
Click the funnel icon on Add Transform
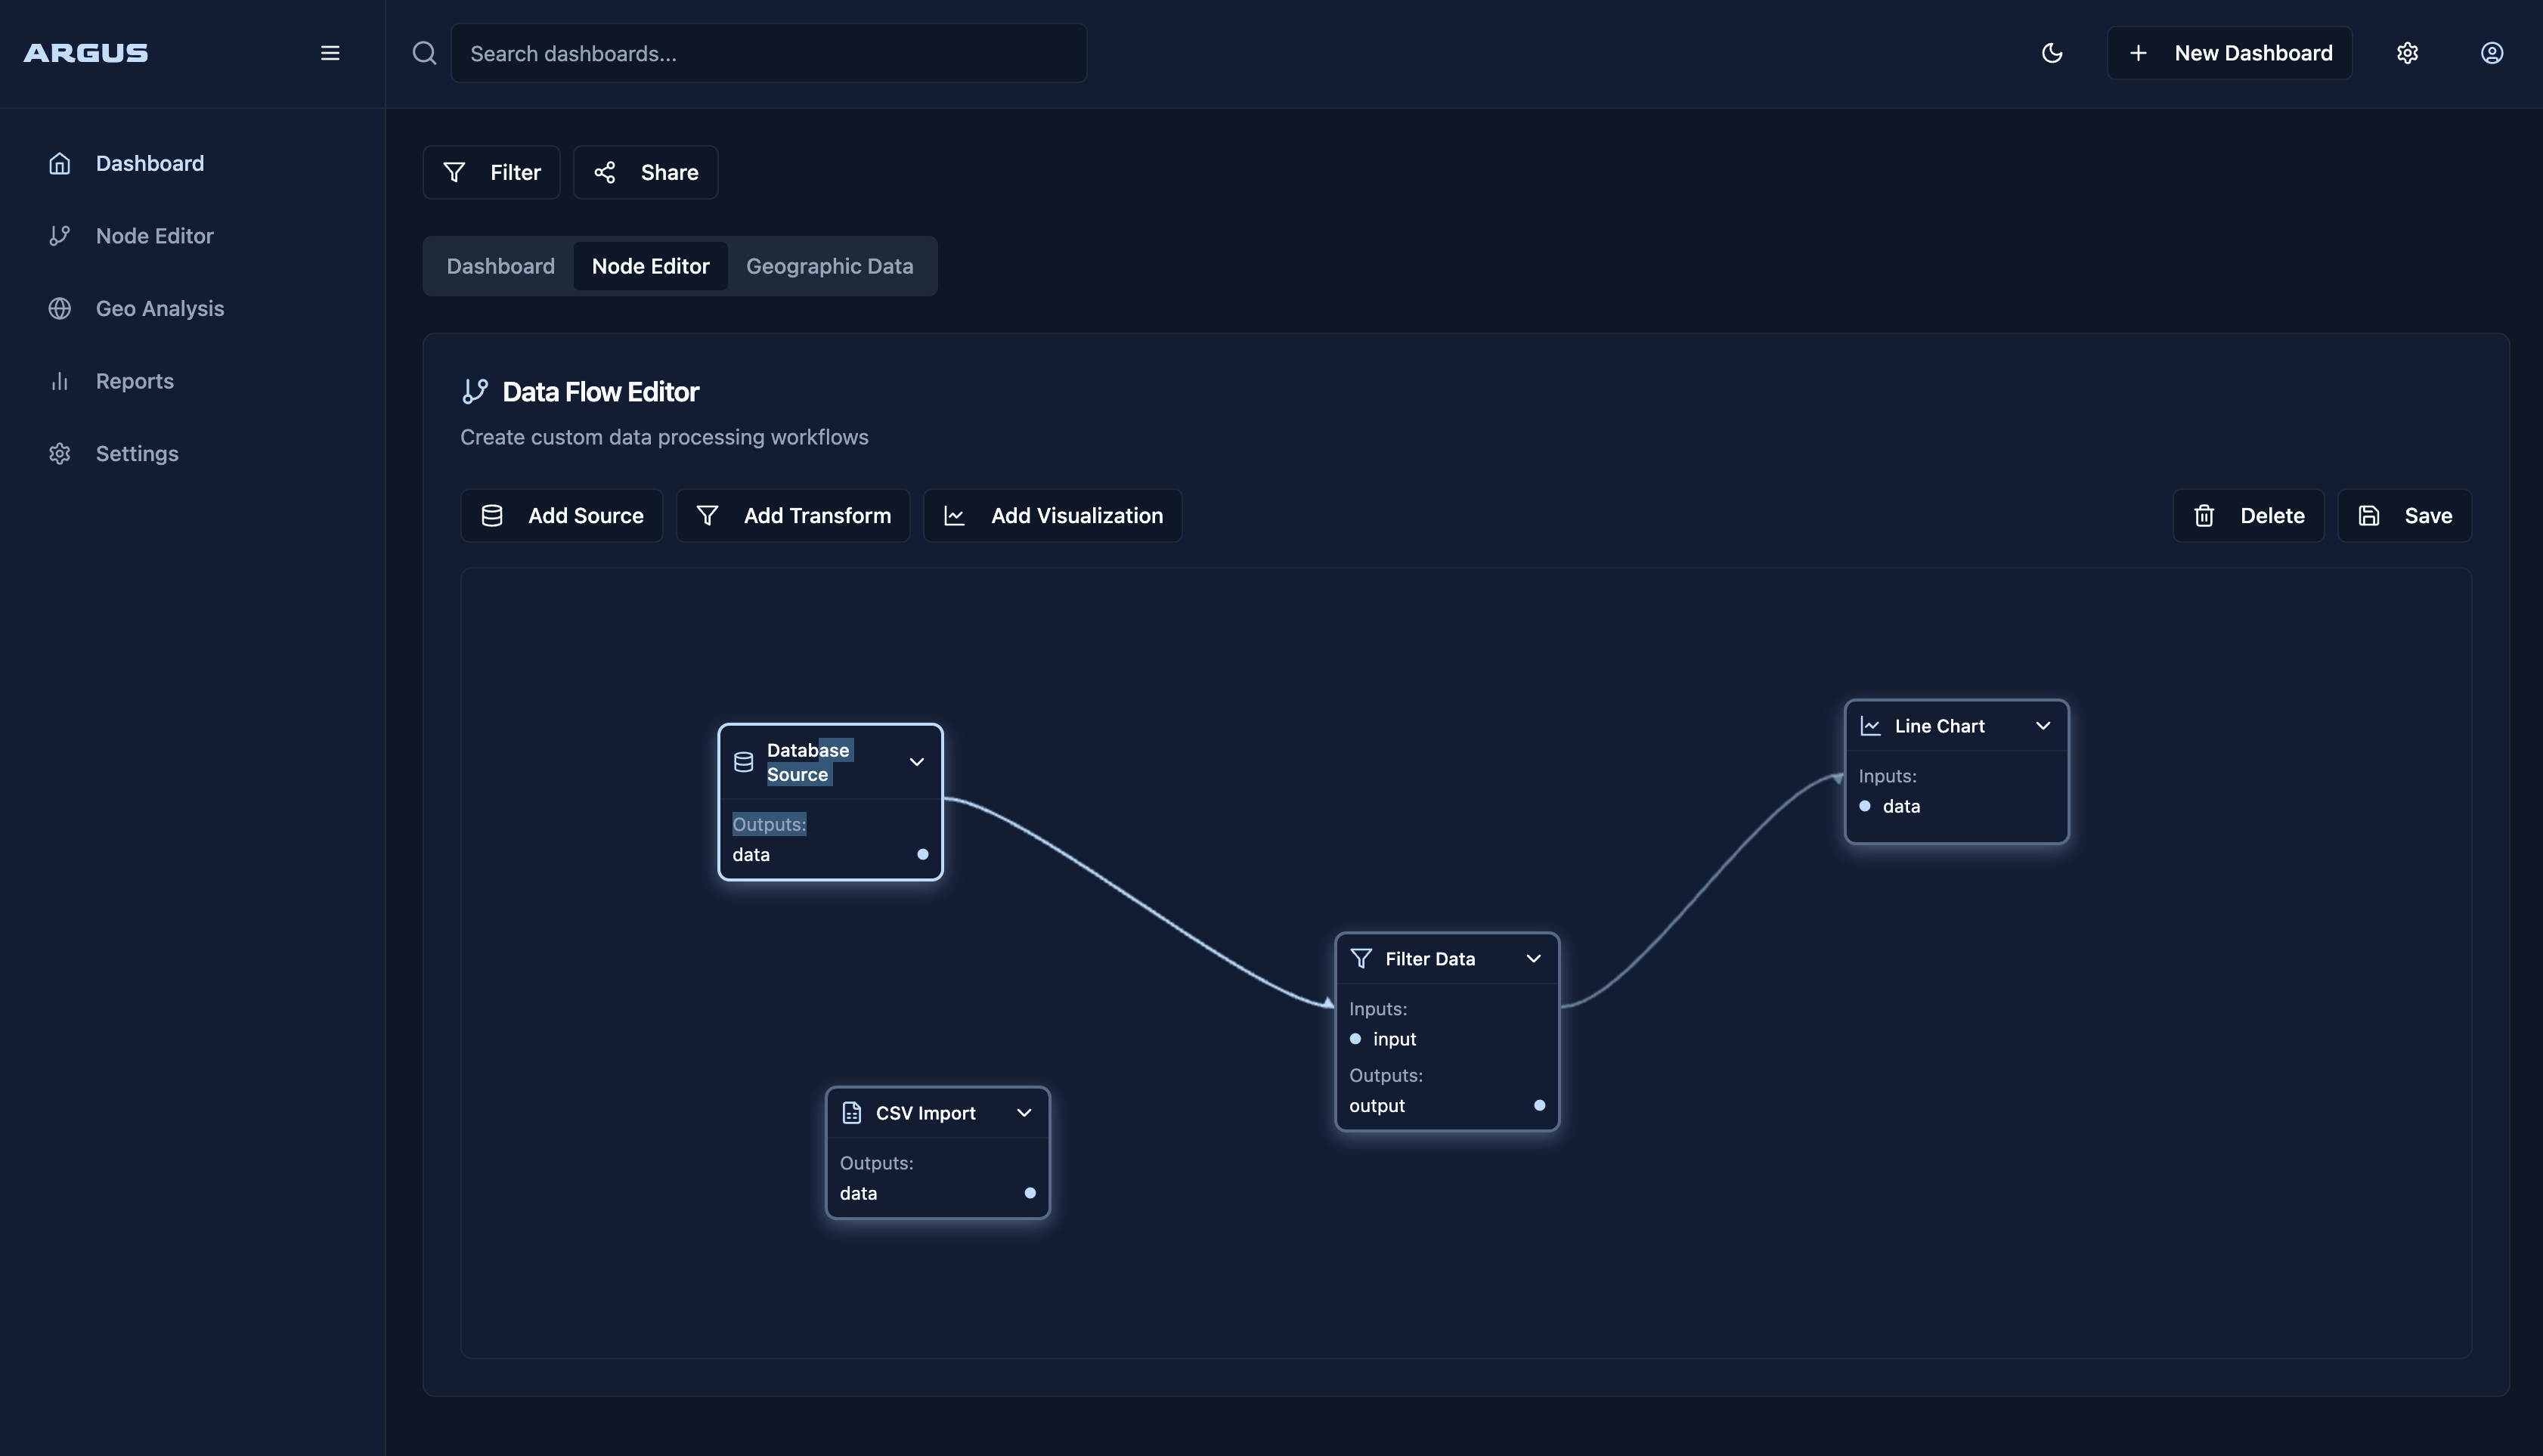708,515
